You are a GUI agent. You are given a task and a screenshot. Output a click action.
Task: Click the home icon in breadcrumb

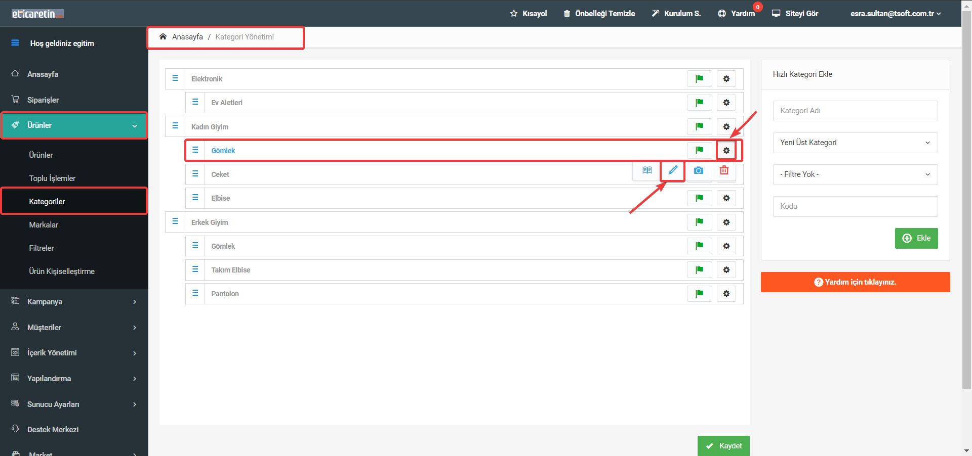click(163, 36)
